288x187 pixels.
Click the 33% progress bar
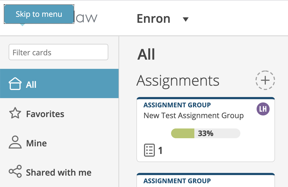pos(205,133)
